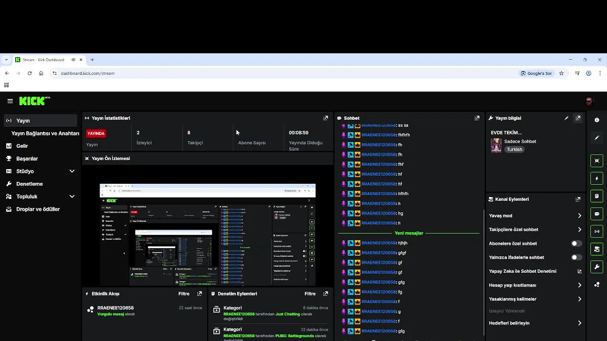Click the stream preview thumbnail
The width and height of the screenshot is (607, 341).
(x=208, y=235)
